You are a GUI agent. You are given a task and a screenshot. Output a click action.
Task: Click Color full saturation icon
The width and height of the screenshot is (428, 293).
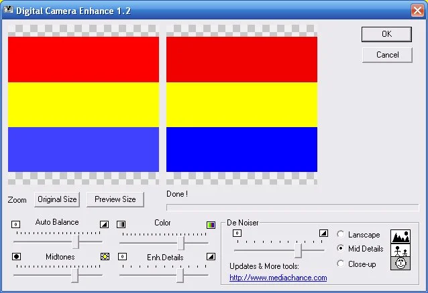point(211,225)
